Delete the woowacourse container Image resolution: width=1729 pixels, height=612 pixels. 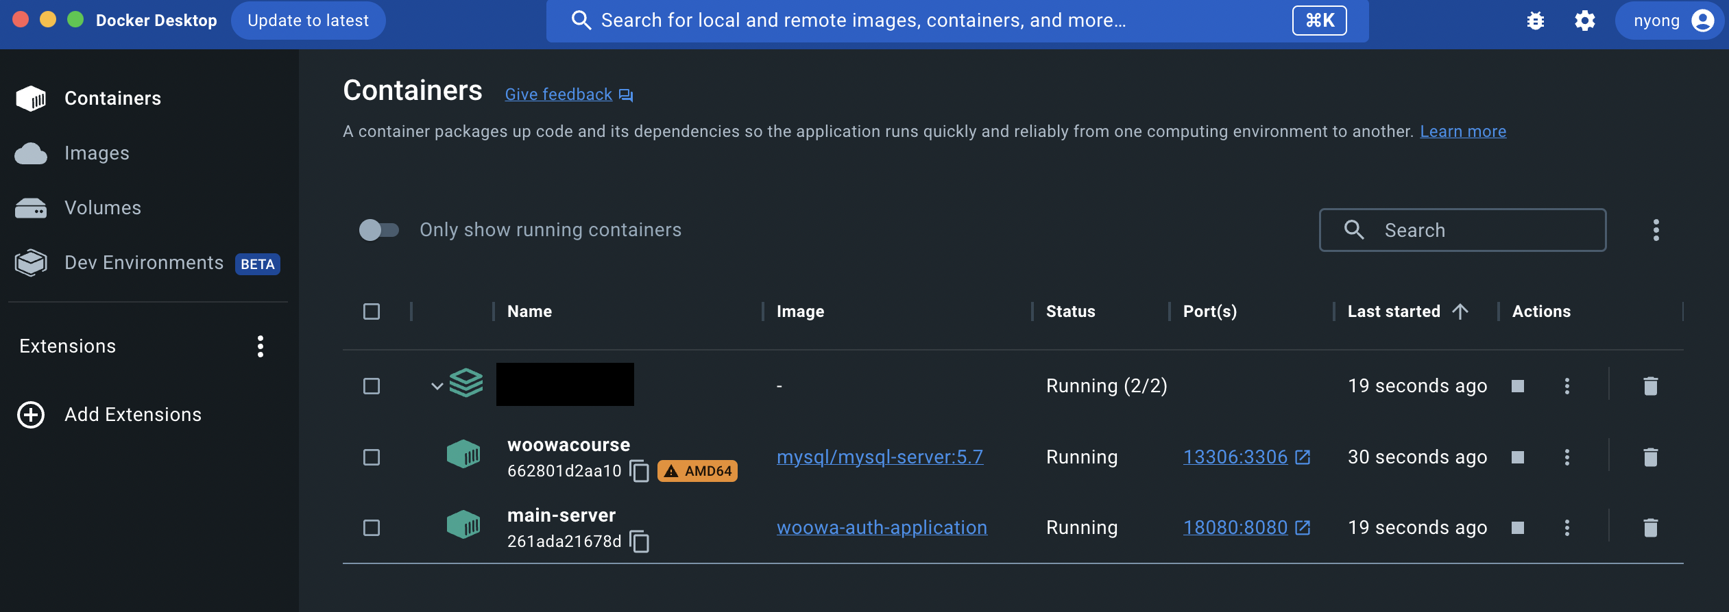point(1651,457)
